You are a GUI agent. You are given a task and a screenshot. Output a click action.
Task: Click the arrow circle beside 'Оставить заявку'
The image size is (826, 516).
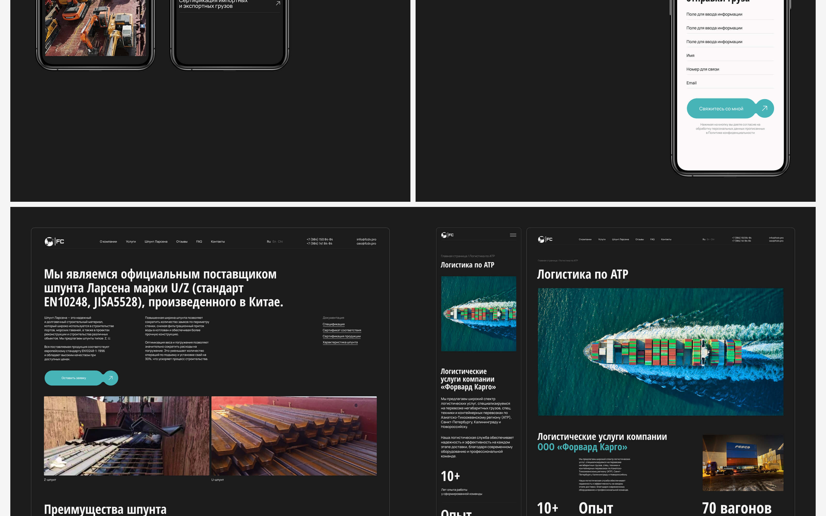click(110, 378)
